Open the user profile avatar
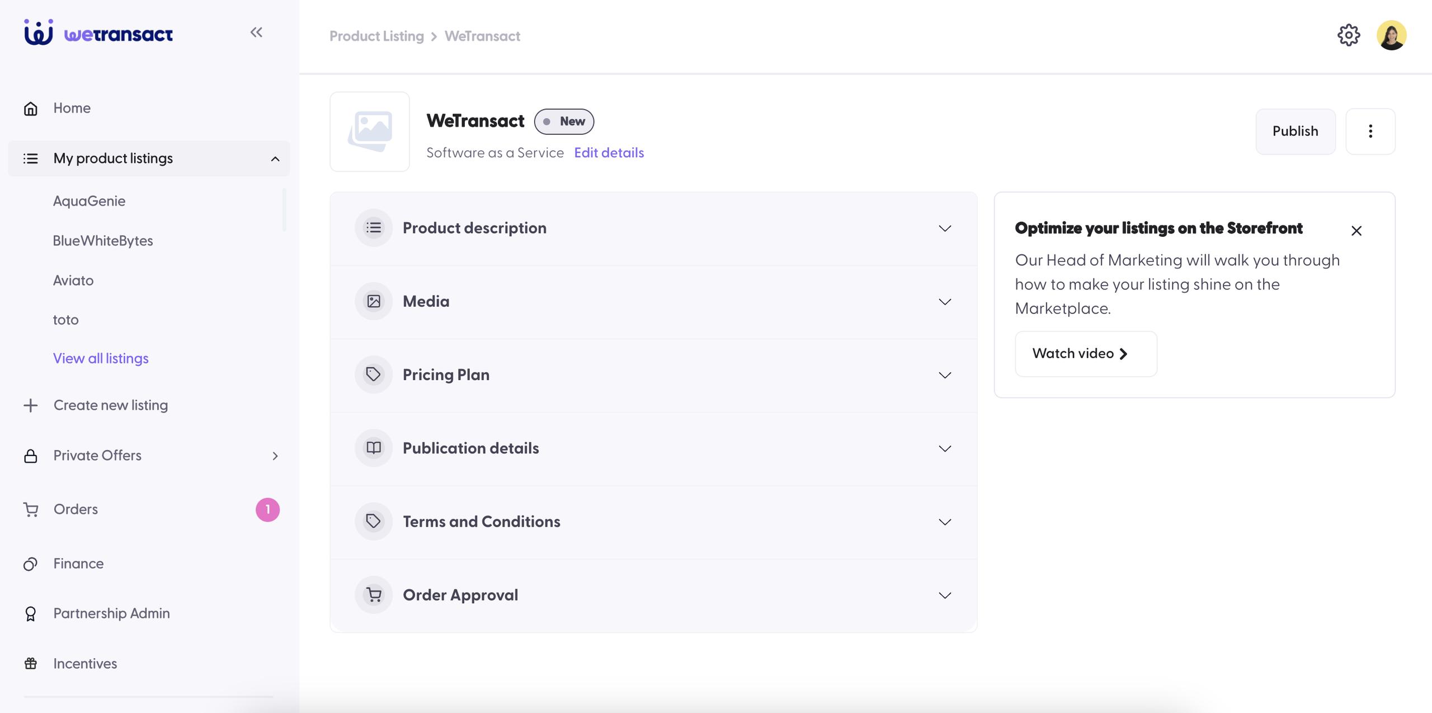 coord(1391,35)
